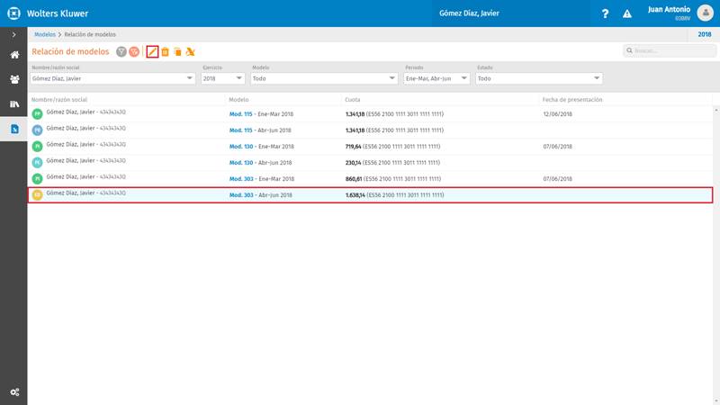Click the search magnifier icon
The image size is (720, 405).
(x=629, y=50)
